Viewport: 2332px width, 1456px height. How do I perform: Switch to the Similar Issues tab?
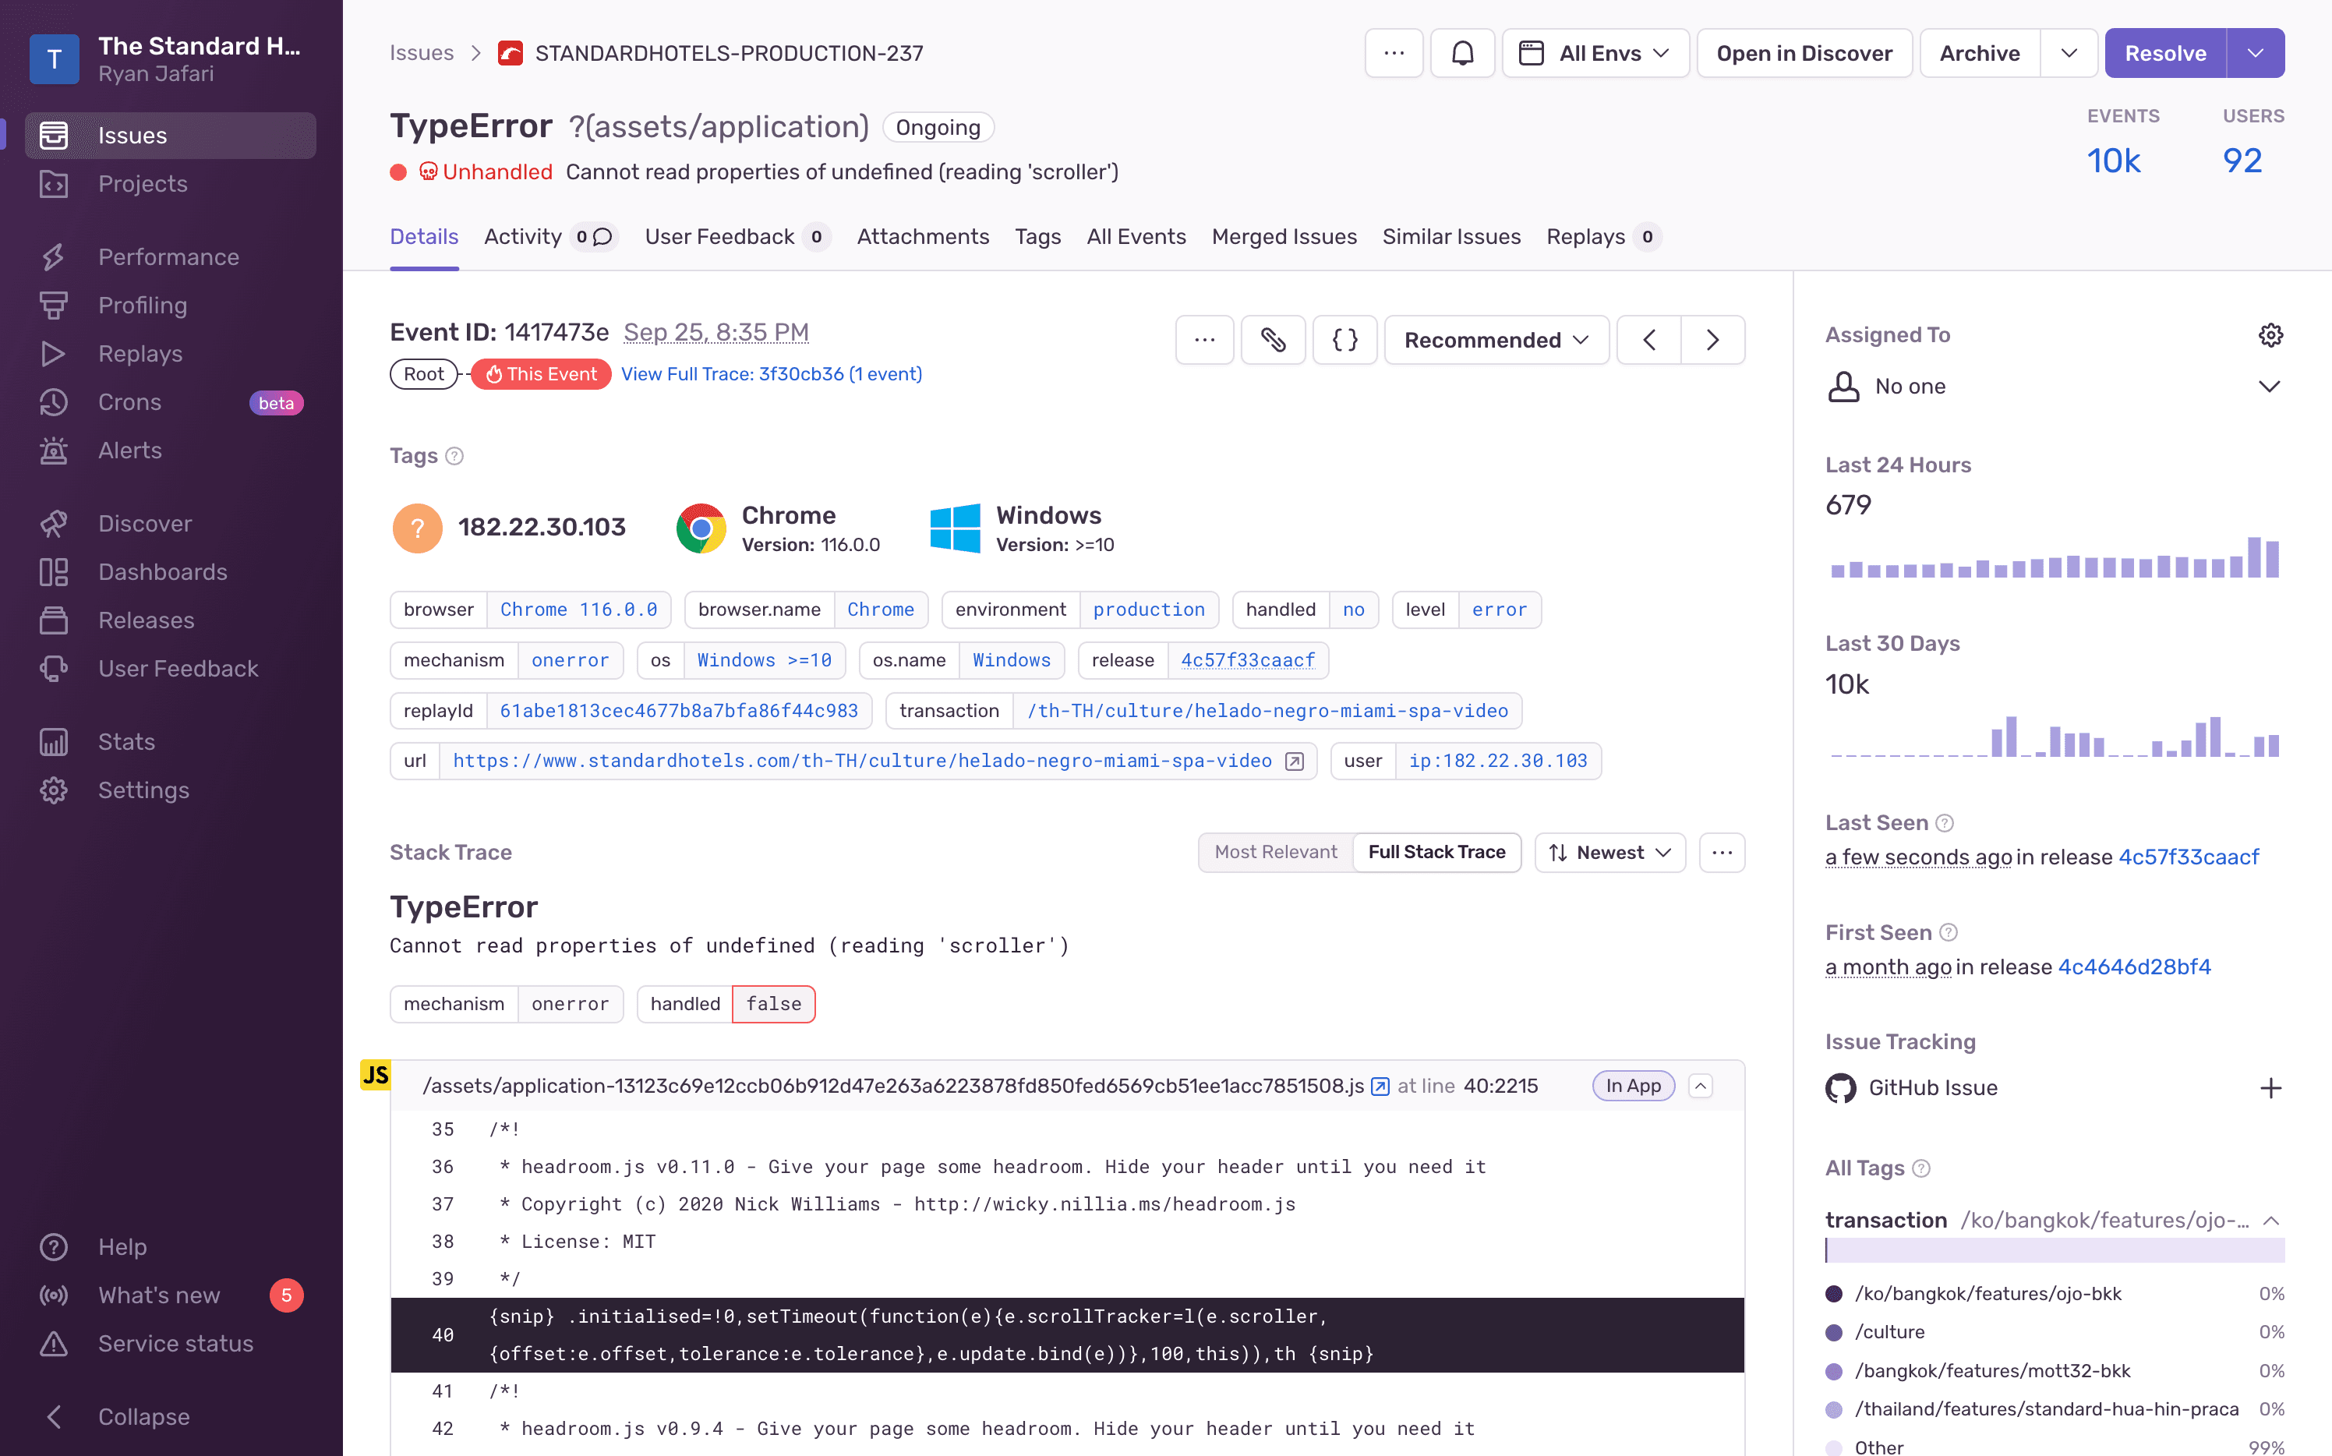click(x=1451, y=237)
